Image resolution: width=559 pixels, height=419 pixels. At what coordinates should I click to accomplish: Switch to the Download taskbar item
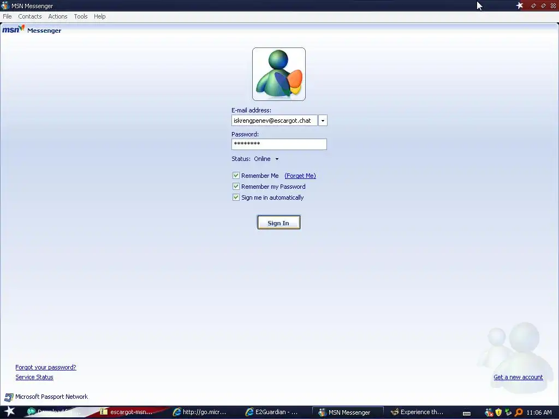click(x=53, y=412)
